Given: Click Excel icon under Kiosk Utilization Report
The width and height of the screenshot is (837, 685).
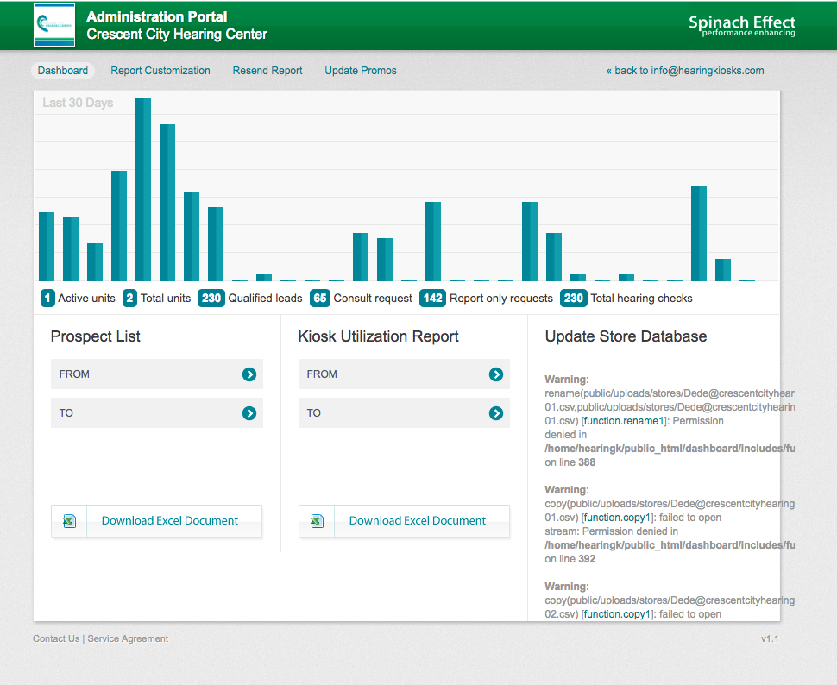Looking at the screenshot, I should coord(317,521).
